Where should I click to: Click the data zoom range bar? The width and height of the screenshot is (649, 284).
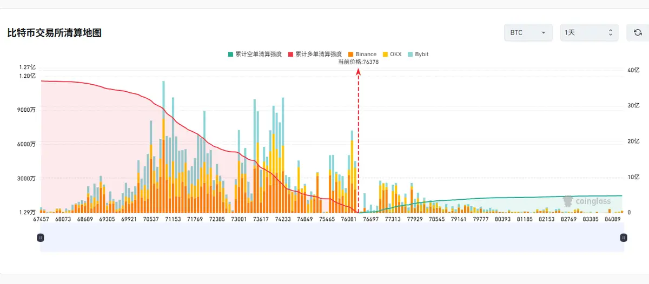pyautogui.click(x=332, y=237)
